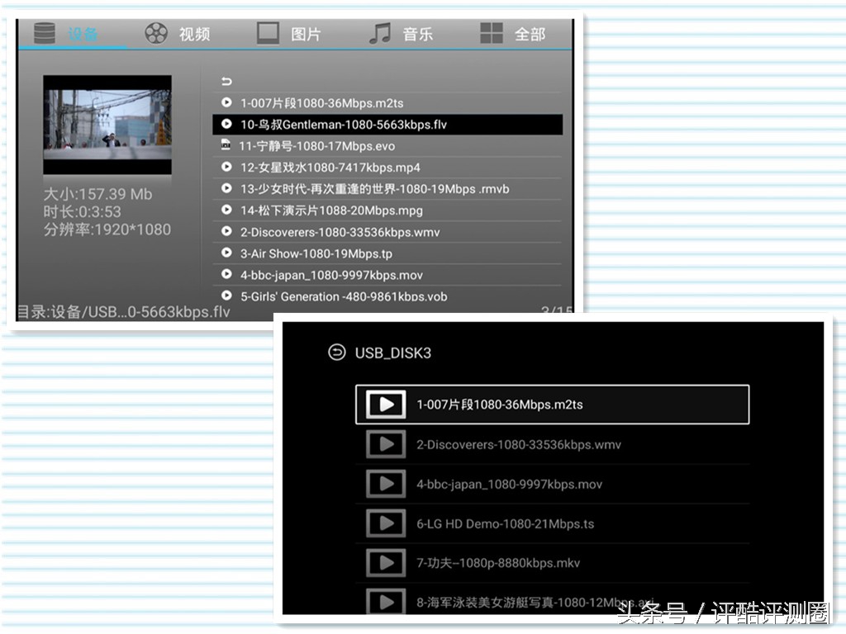Open 6-LG HD Demo-1080-21Mbps.ts
The image size is (846, 634).
click(x=552, y=523)
